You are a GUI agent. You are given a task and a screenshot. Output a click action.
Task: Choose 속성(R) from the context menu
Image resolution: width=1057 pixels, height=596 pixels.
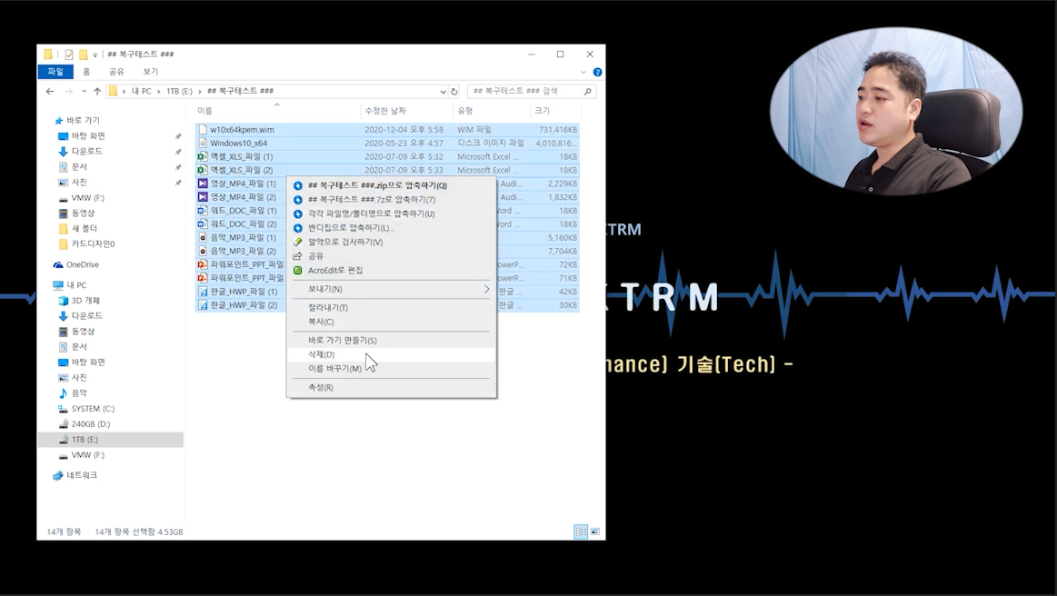point(391,388)
